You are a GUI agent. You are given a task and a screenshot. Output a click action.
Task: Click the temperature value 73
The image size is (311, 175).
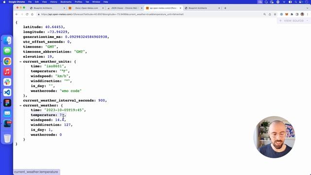click(x=62, y=115)
